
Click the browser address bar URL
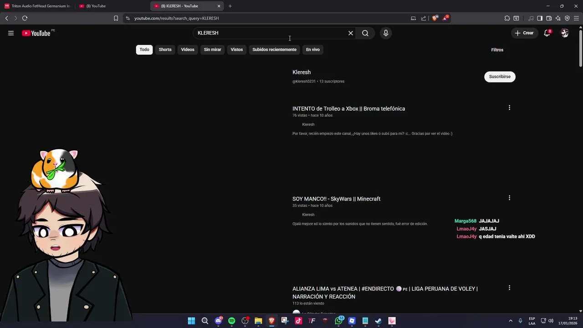(x=177, y=18)
